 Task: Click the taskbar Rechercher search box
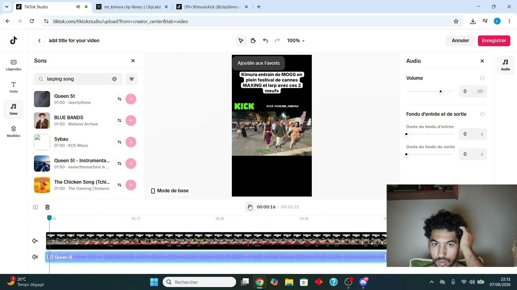point(199,282)
